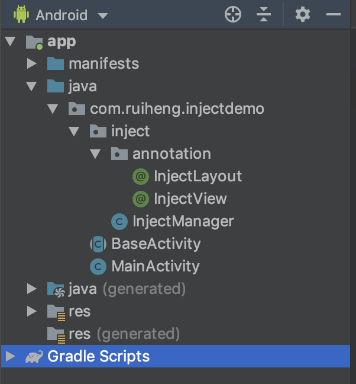Open the project view settings gear
This screenshot has width=356, height=384.
[303, 15]
